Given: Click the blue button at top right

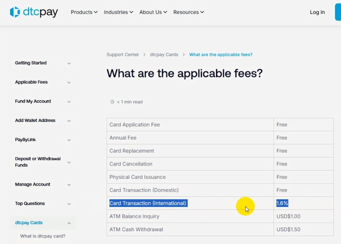Looking at the screenshot, I should [x=338, y=12].
